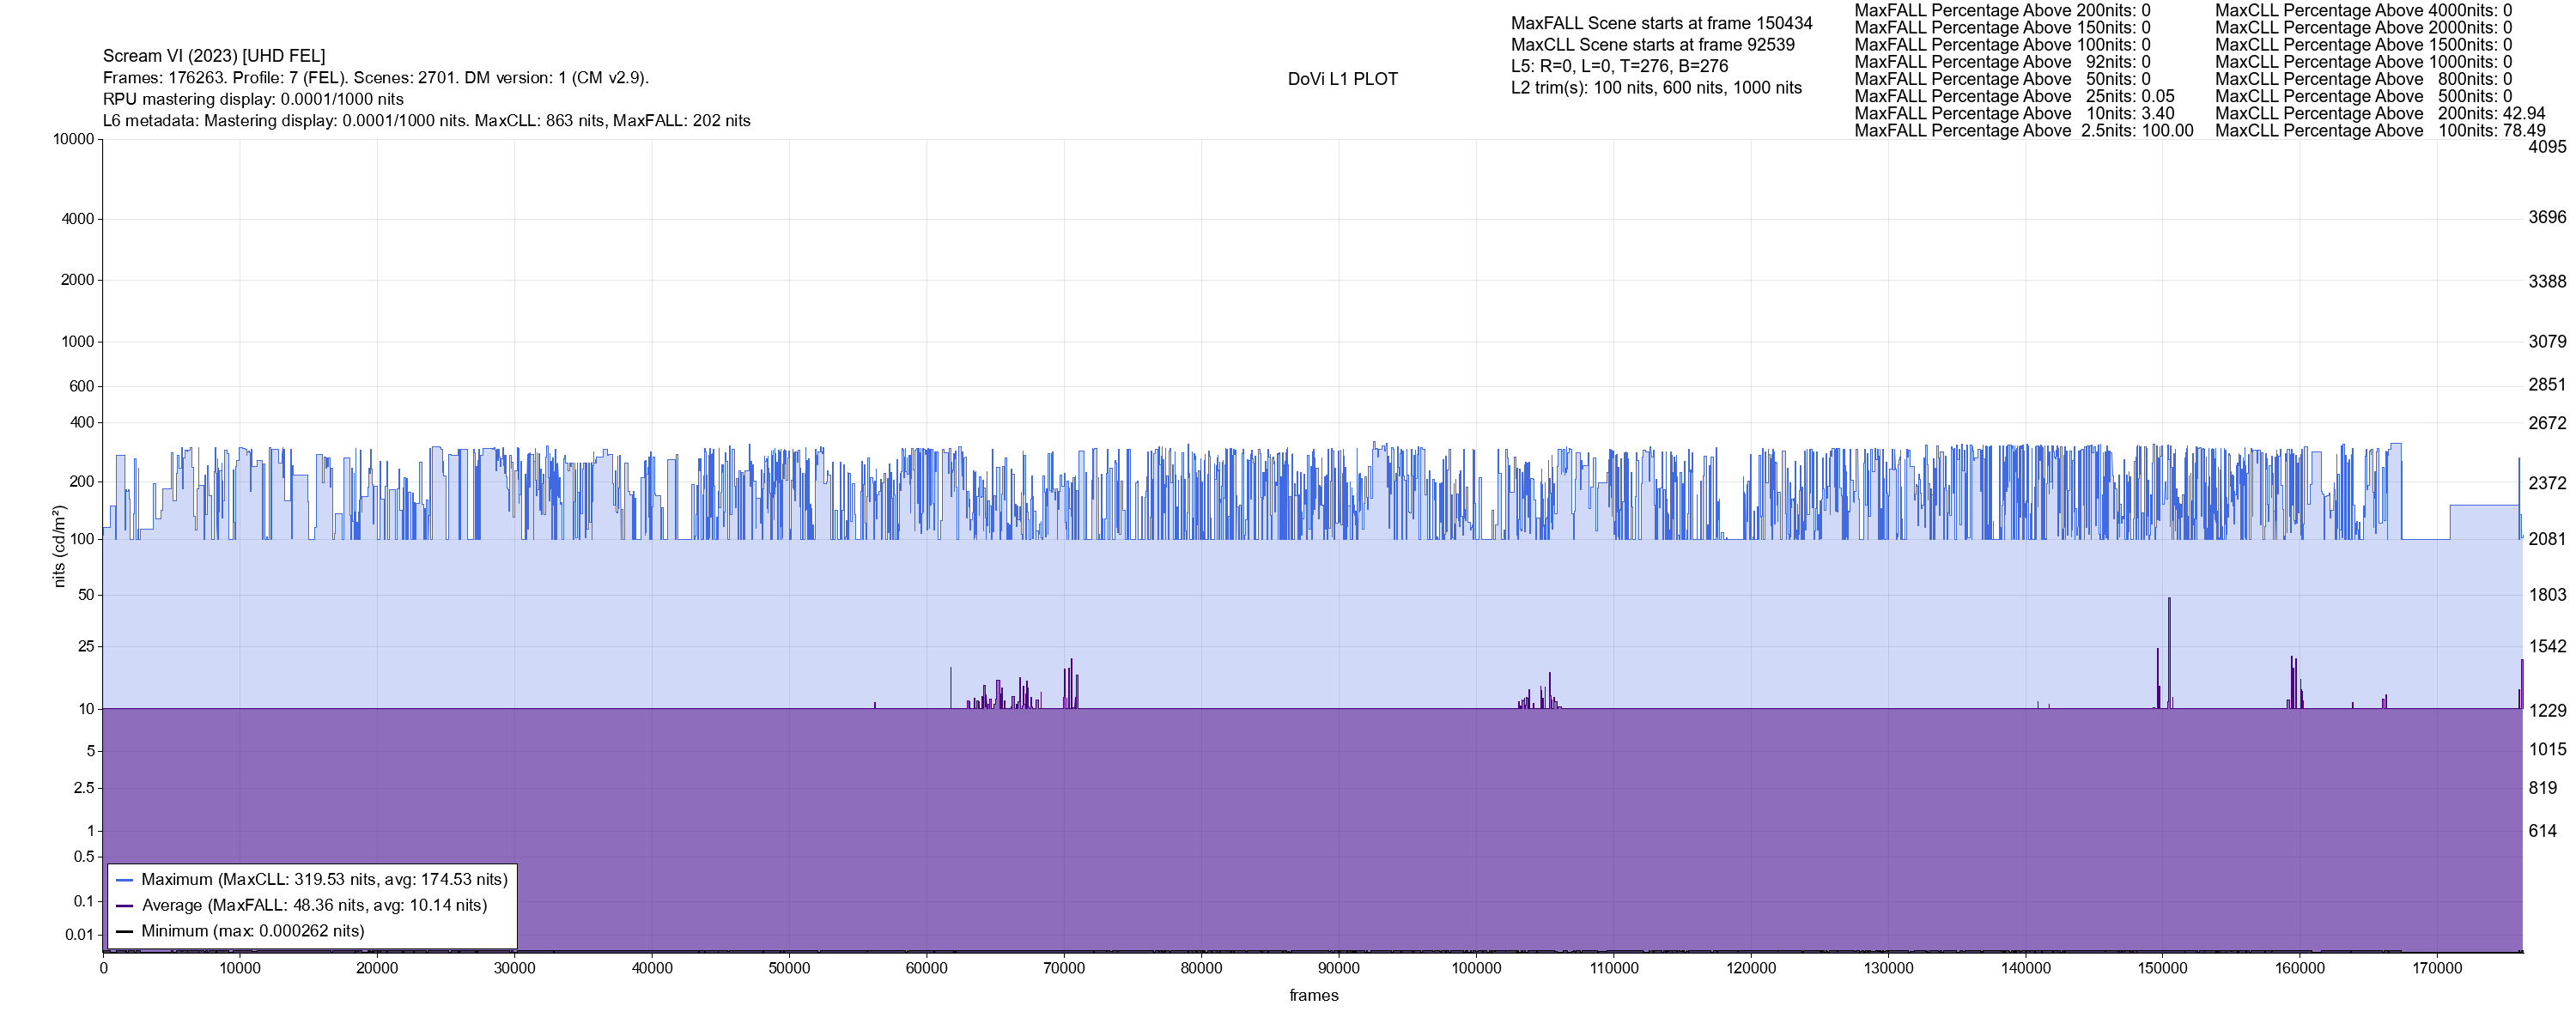Click the black Minimum legend line swatch
The image size is (2576, 1030).
[x=125, y=931]
